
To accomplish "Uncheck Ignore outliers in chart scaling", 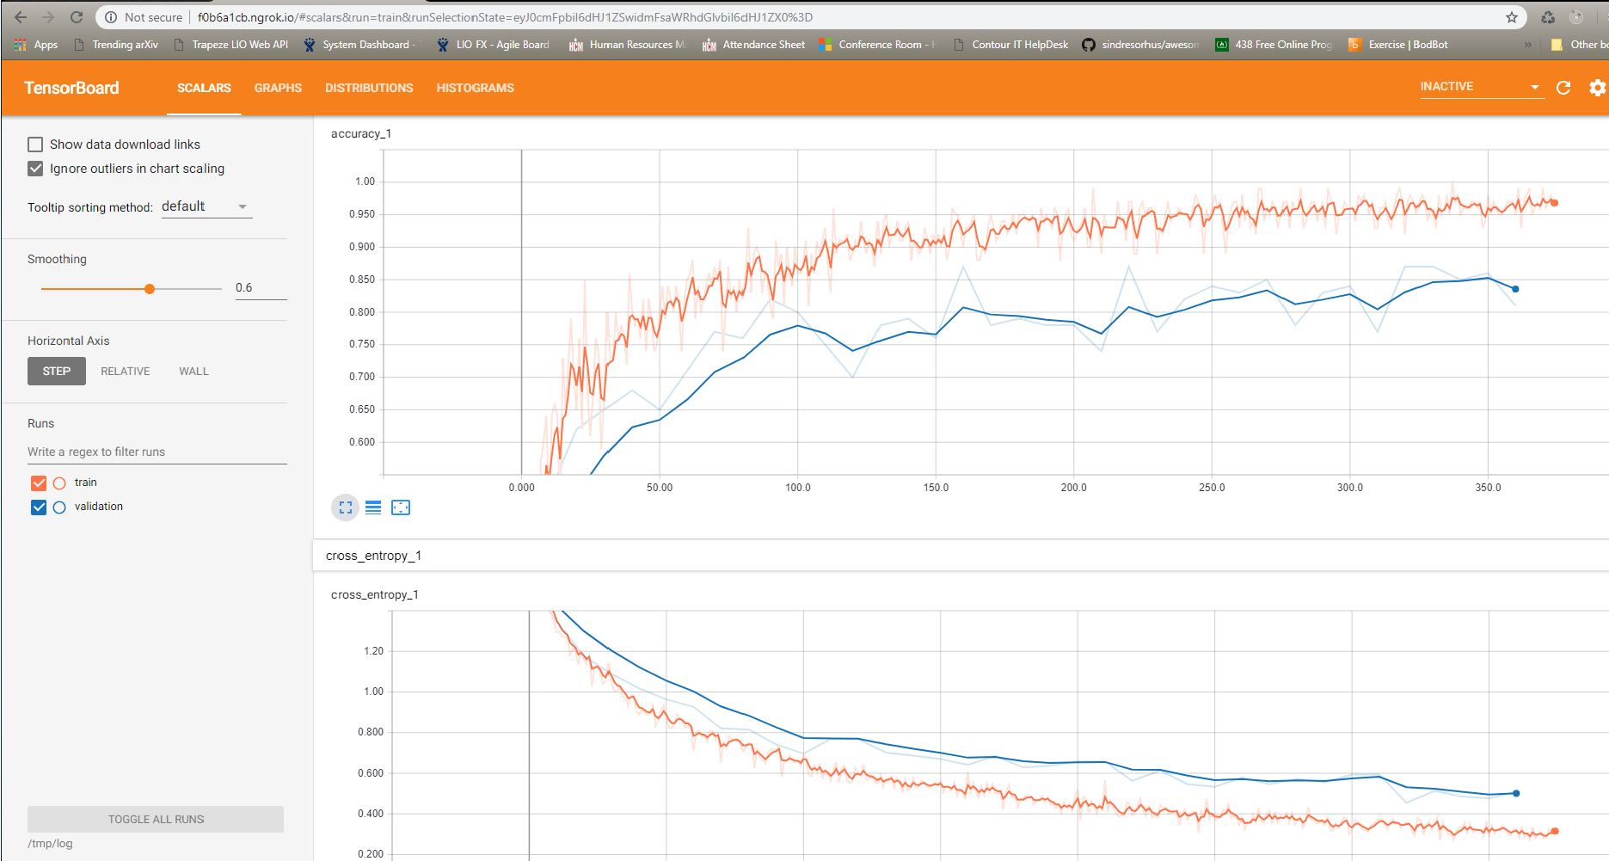I will pyautogui.click(x=35, y=169).
